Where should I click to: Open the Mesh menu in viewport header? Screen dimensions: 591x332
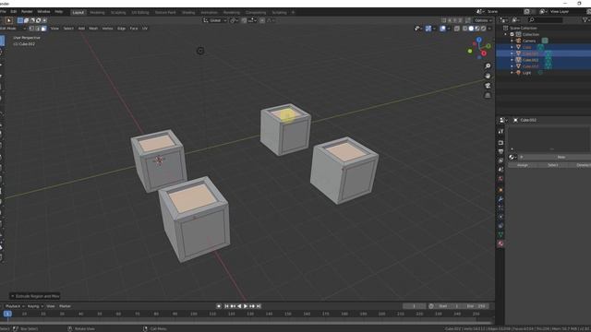pyautogui.click(x=93, y=29)
